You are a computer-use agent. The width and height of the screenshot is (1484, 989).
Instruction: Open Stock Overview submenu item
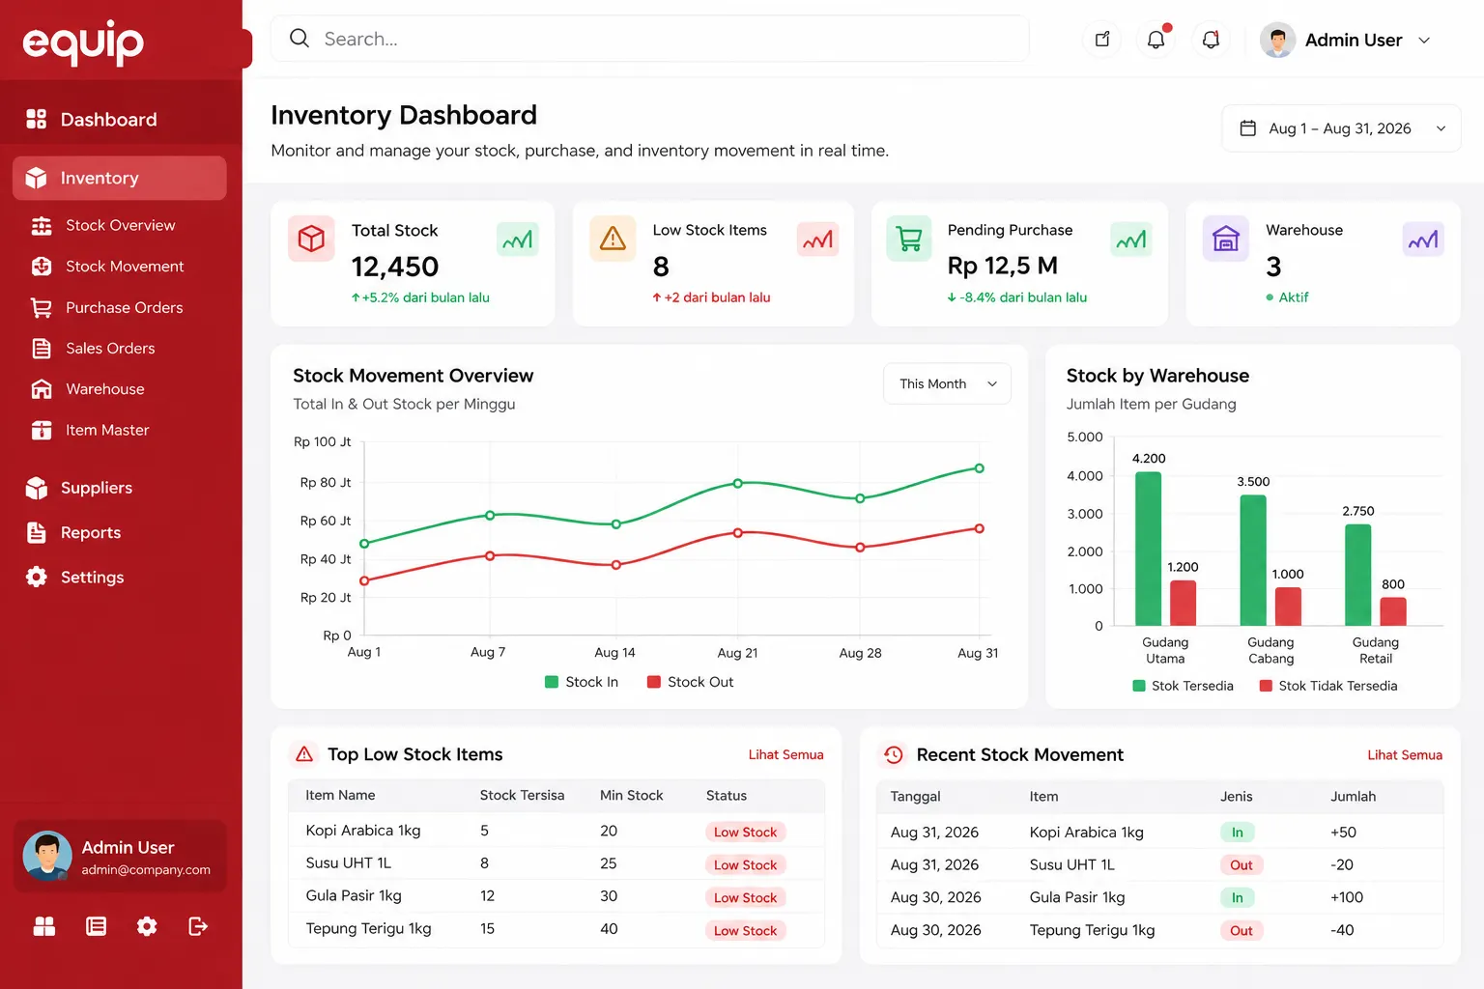(120, 225)
